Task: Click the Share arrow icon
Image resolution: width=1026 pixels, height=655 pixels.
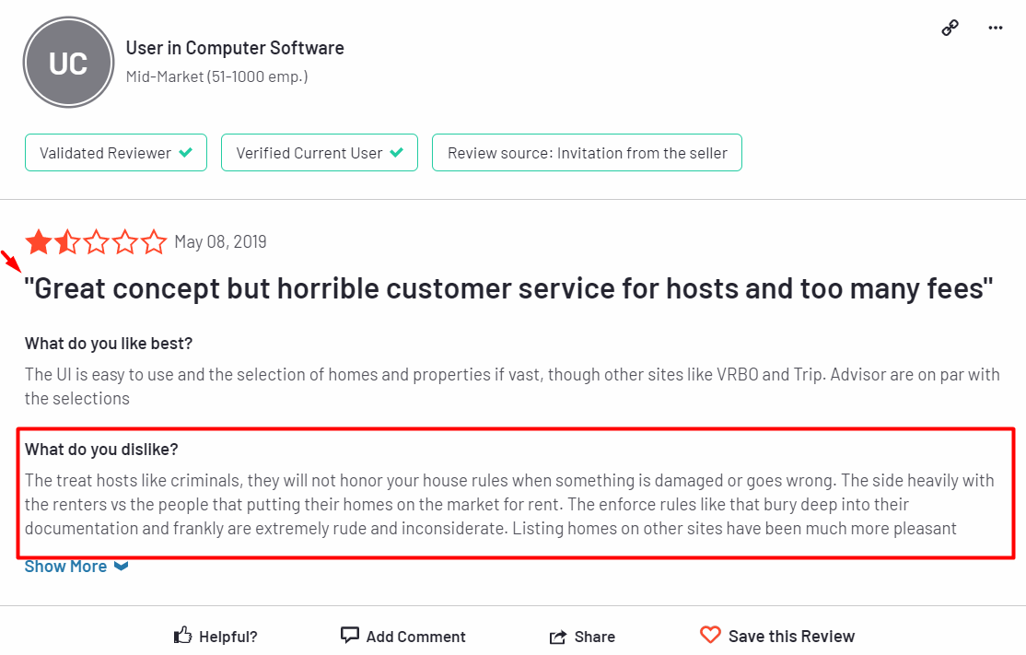Action: pyautogui.click(x=557, y=637)
